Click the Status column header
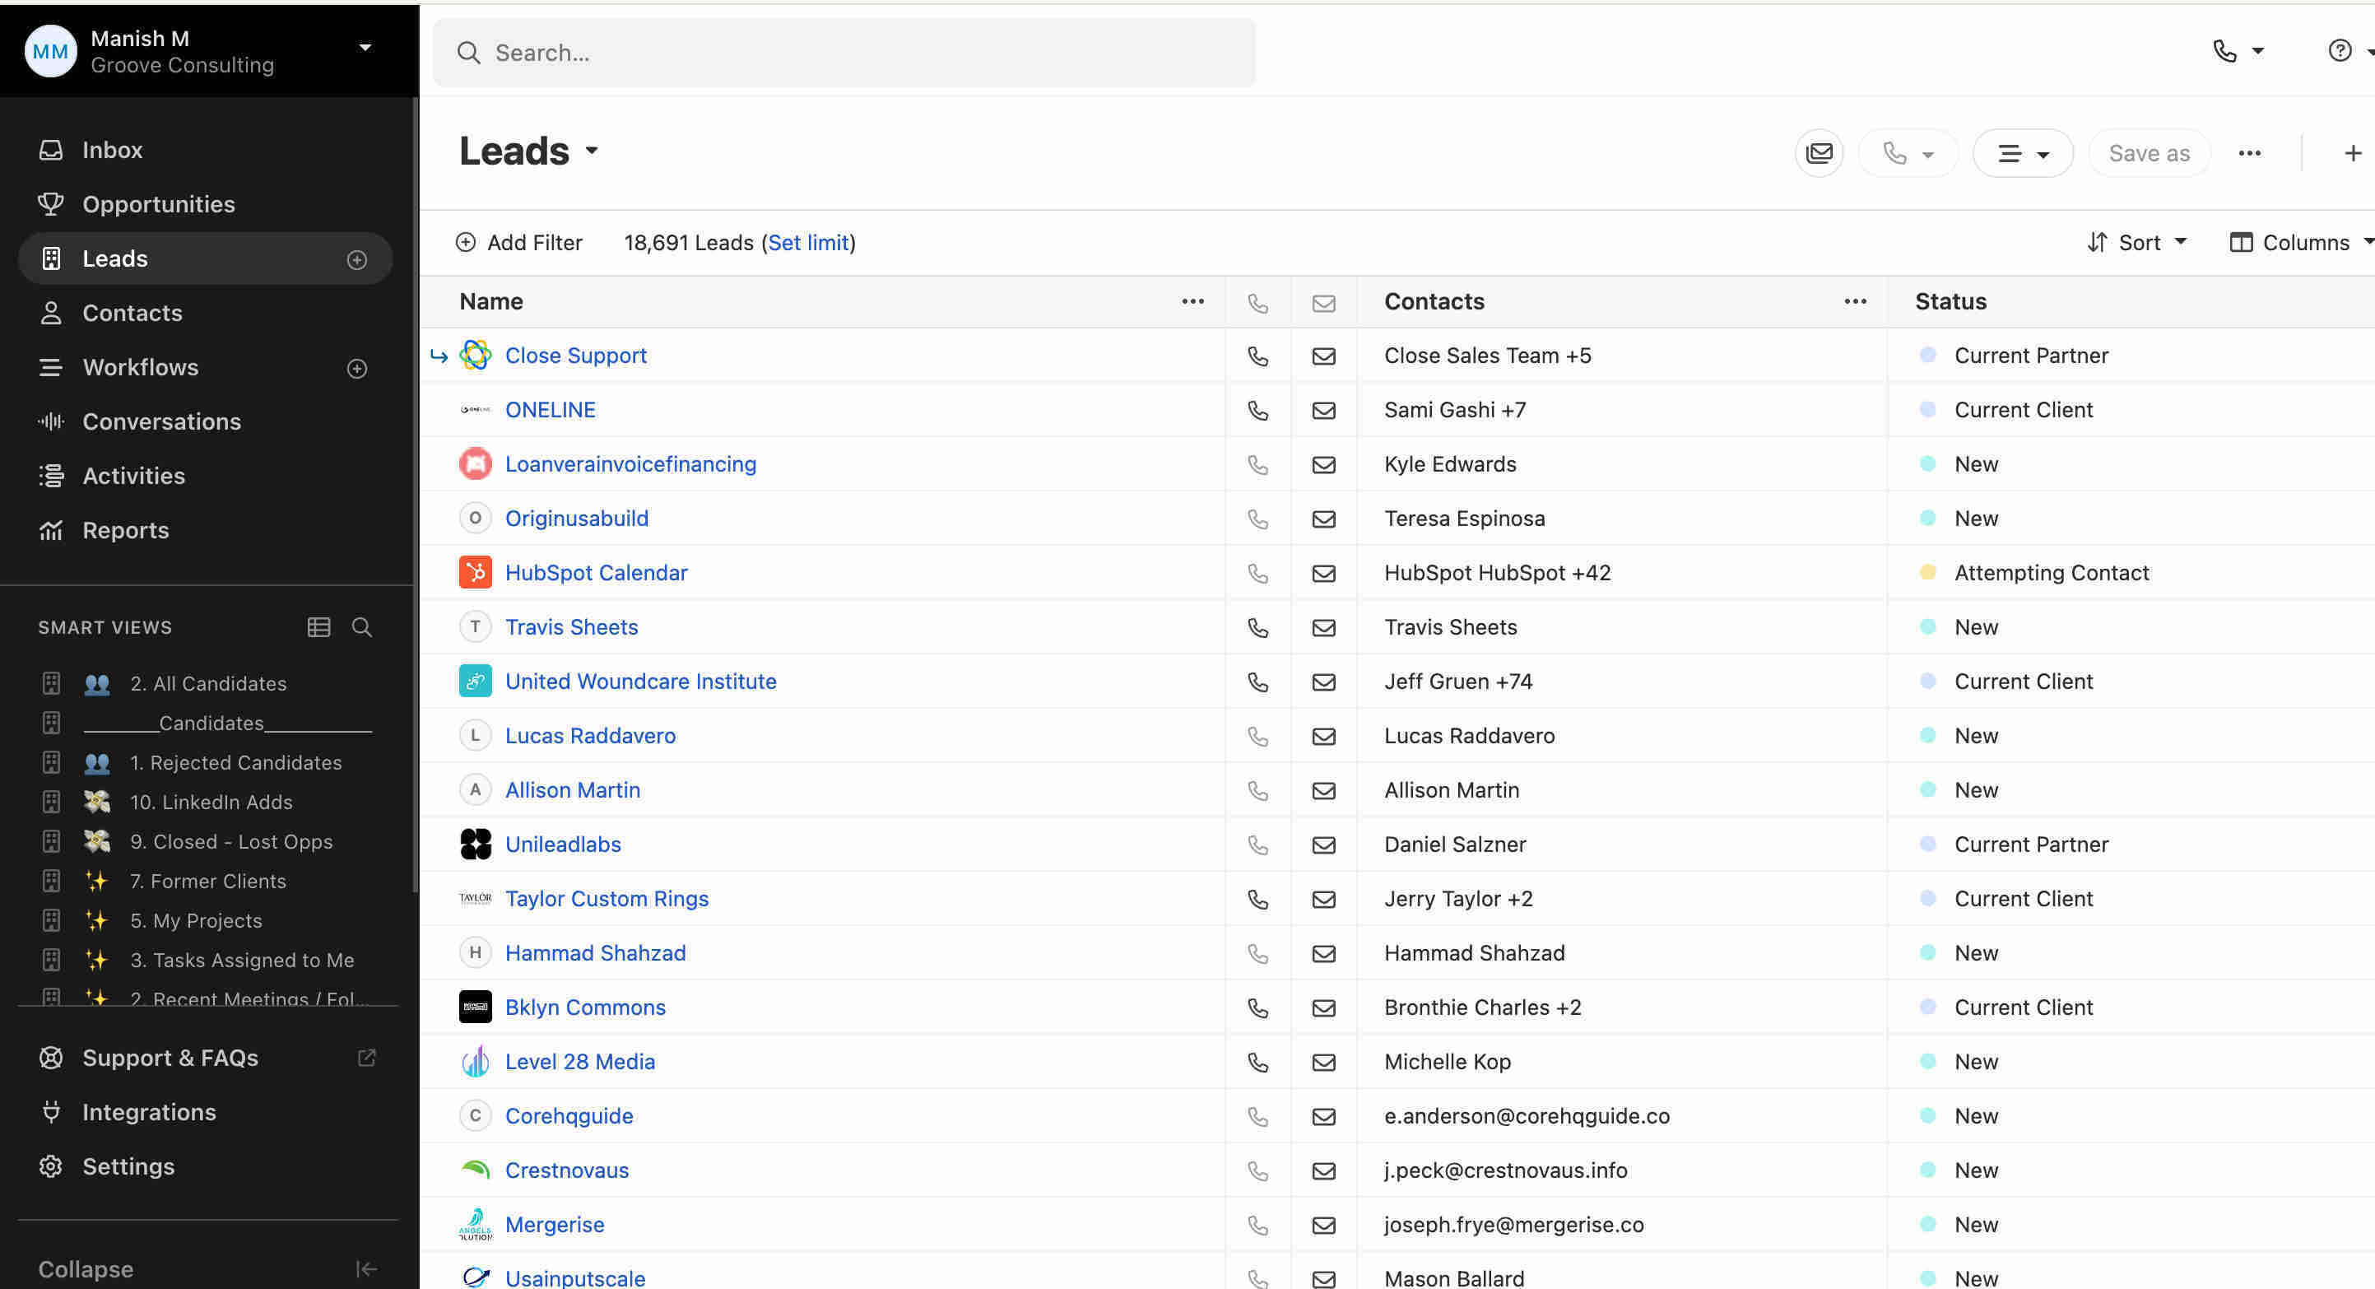This screenshot has width=2375, height=1289. pos(1950,301)
